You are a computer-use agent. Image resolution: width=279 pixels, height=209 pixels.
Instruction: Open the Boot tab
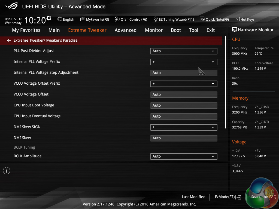(176, 30)
